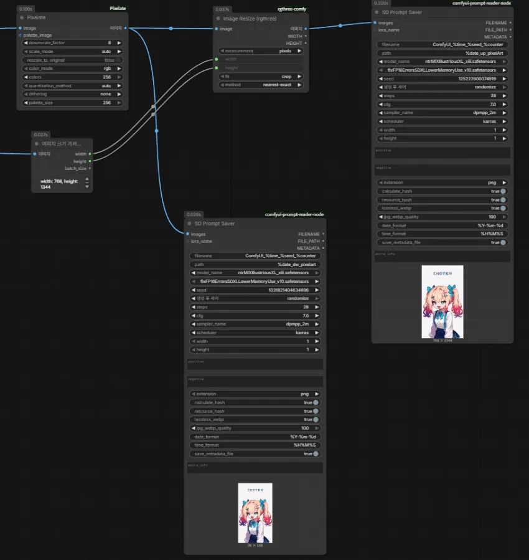Toggle save_metadata_file in the %date_dw_pixelart saver
529x560 pixels.
255,454
